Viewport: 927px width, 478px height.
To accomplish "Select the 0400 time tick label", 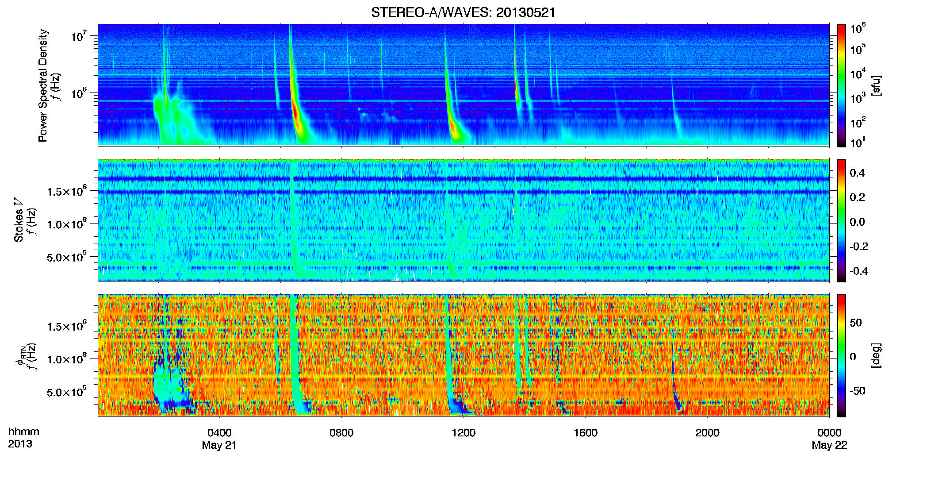I will click(219, 432).
